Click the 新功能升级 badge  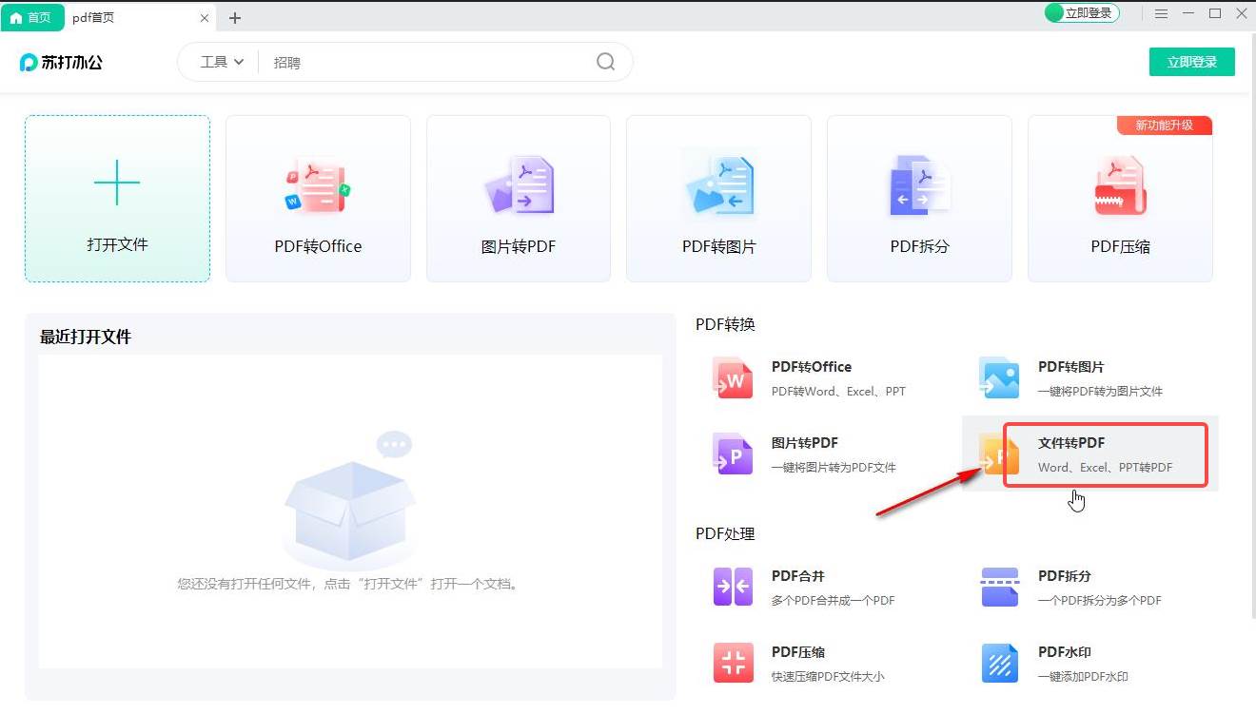point(1165,125)
